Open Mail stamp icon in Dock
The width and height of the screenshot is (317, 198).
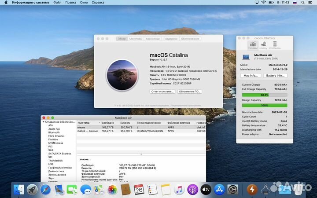coord(59,190)
